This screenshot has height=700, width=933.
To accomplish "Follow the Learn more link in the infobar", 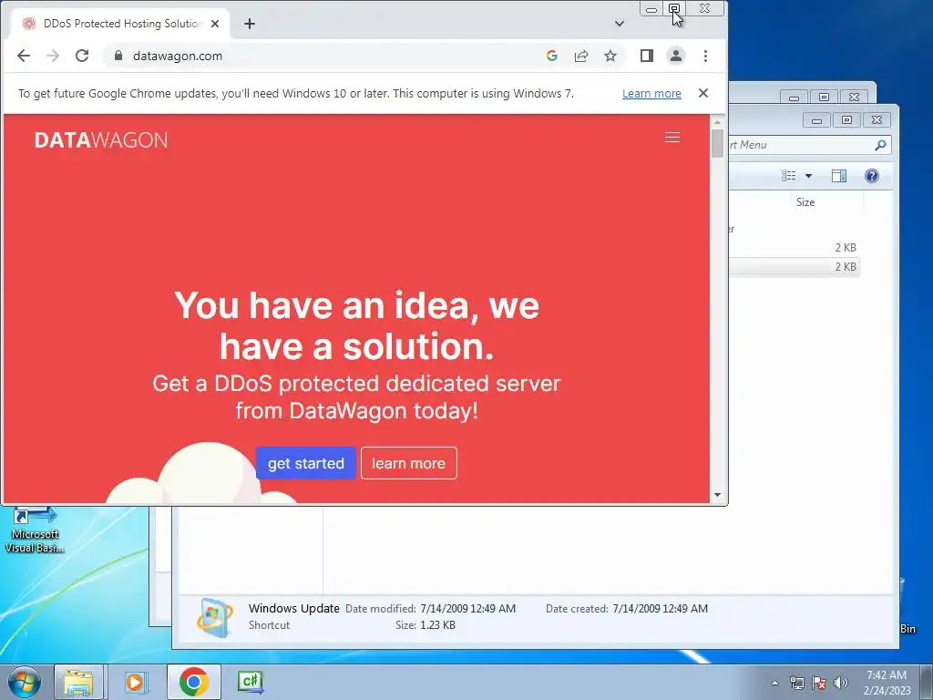I will (x=651, y=94).
